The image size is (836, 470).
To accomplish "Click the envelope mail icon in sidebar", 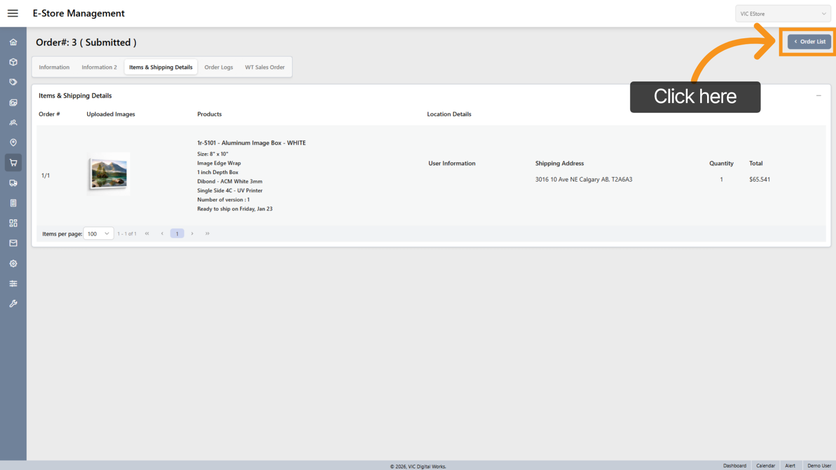I will [x=13, y=243].
